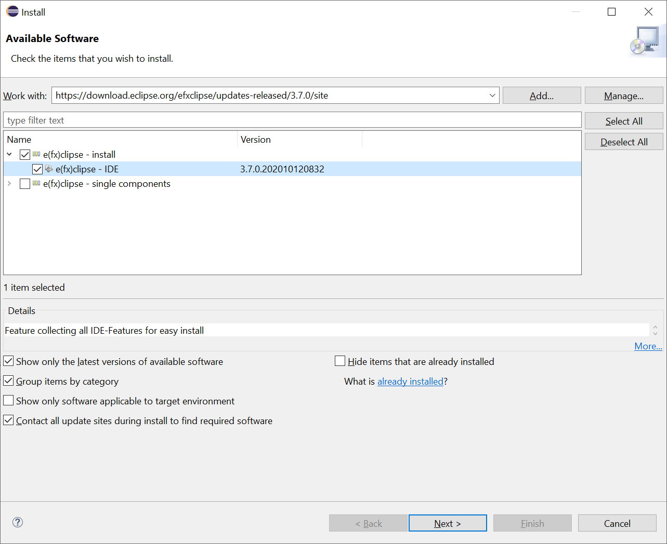Viewport: 667px width, 544px height.
Task: Toggle Group items by category
Action: pos(8,380)
